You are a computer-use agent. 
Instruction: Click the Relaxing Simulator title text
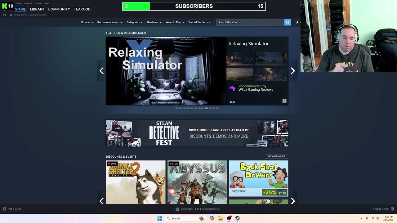tap(248, 44)
